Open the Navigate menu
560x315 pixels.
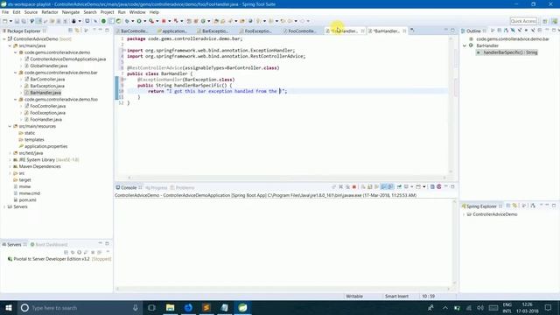71,12
